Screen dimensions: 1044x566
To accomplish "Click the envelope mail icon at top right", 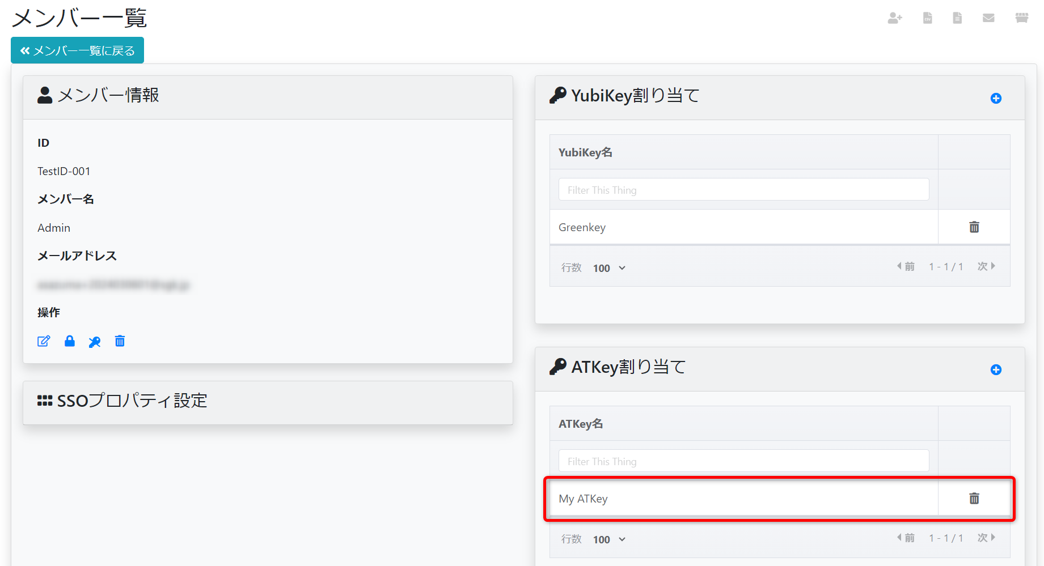I will [988, 18].
